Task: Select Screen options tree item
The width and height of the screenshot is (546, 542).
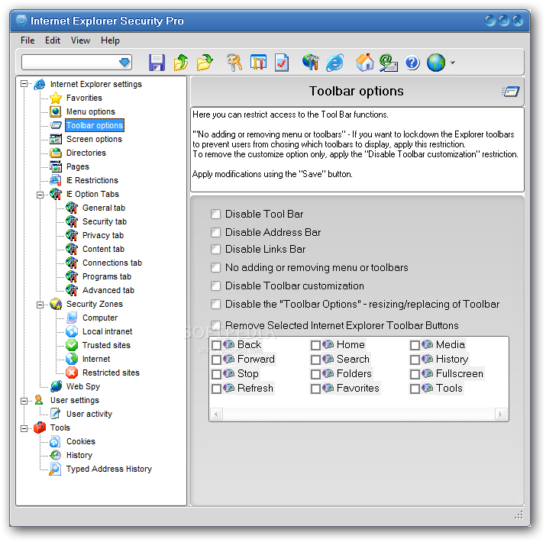Action: 94,139
